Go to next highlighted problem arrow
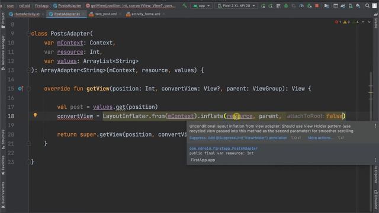Screen dimensions: 379x213 coord(369,22)
